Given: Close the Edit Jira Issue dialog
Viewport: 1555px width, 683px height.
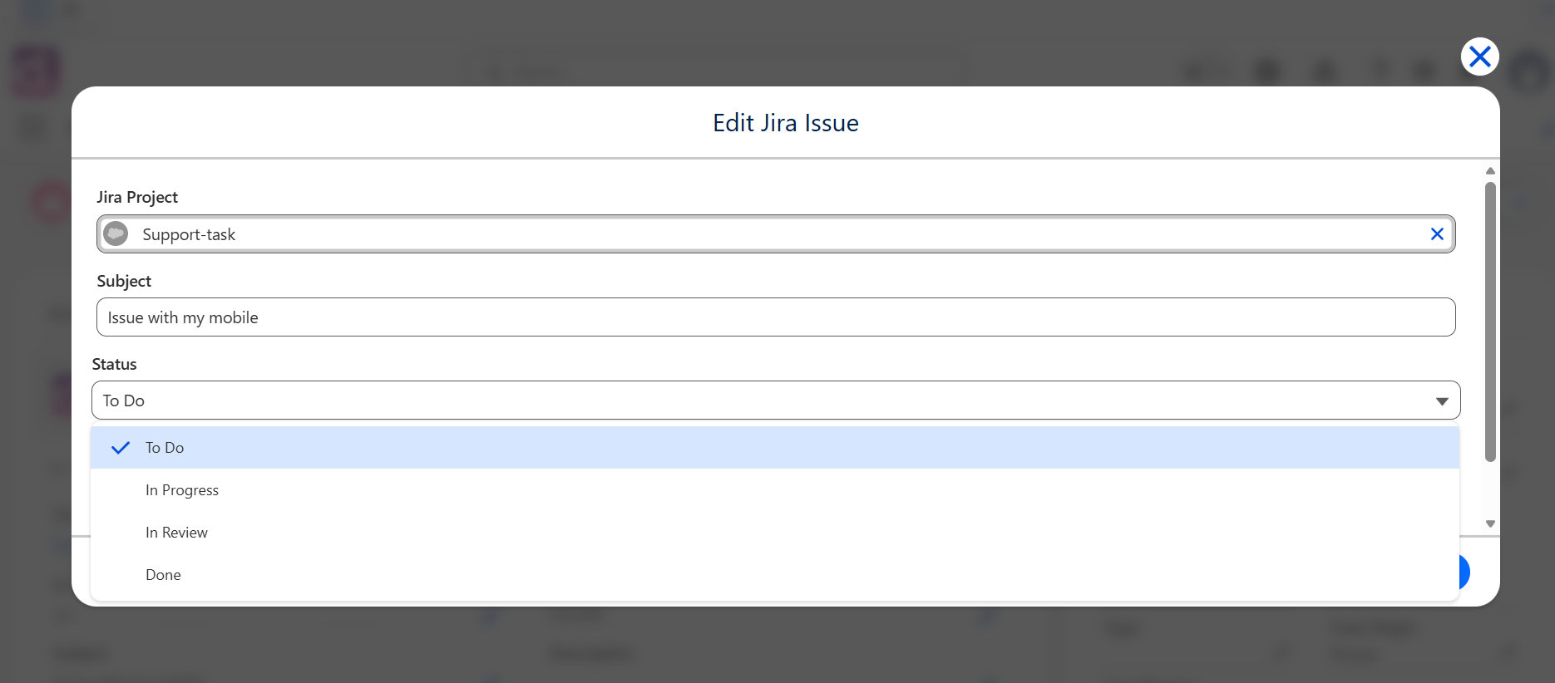Looking at the screenshot, I should pos(1479,57).
